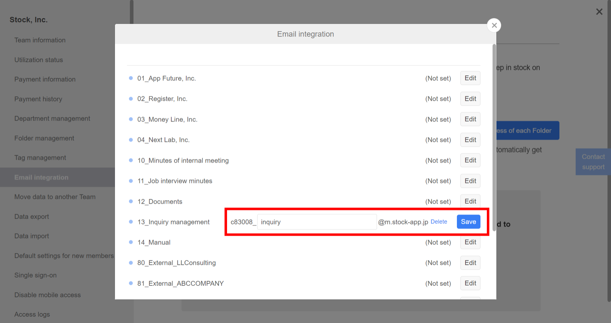Screen dimensions: 611x323
Task: Click the bullet icon beside 10_Minutes of internal meeting
Action: click(x=131, y=161)
